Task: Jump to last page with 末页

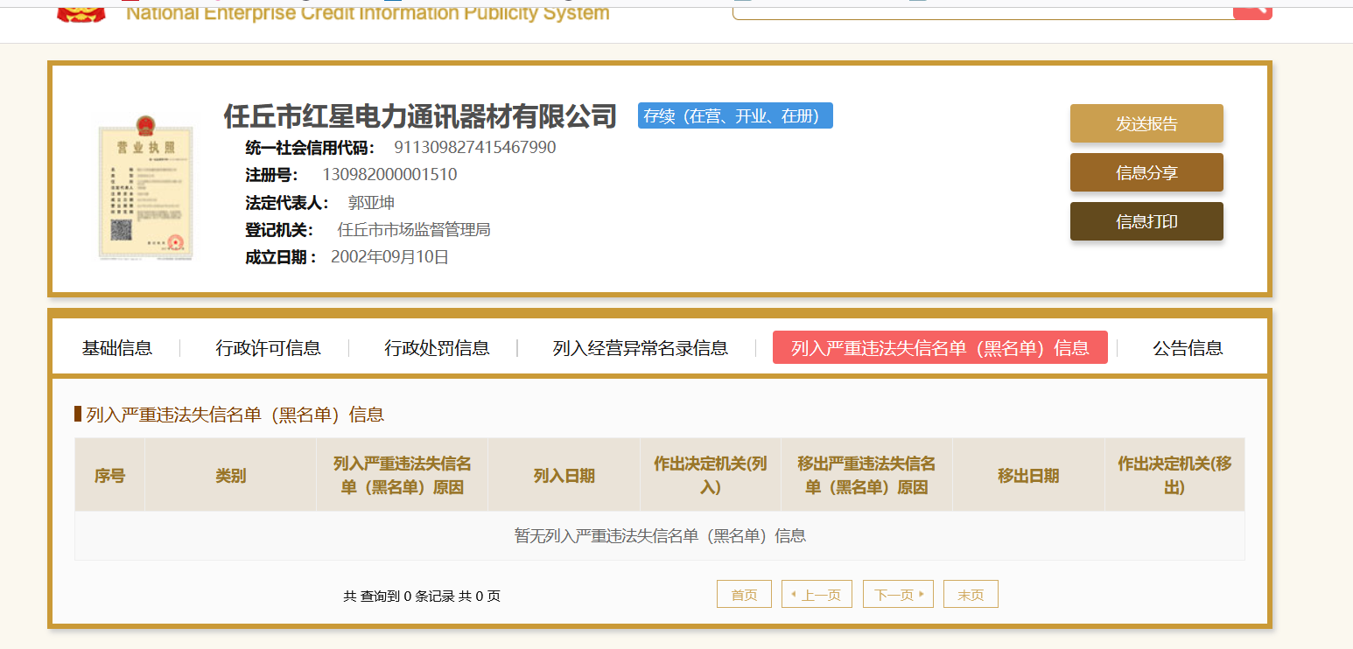Action: (x=971, y=594)
